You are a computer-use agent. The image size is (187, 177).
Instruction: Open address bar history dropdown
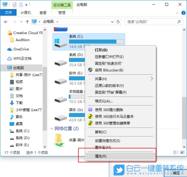pyautogui.click(x=112, y=22)
